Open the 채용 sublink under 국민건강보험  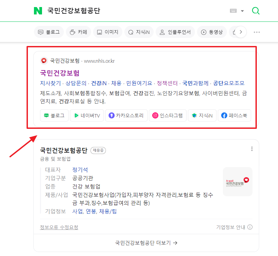point(116,83)
